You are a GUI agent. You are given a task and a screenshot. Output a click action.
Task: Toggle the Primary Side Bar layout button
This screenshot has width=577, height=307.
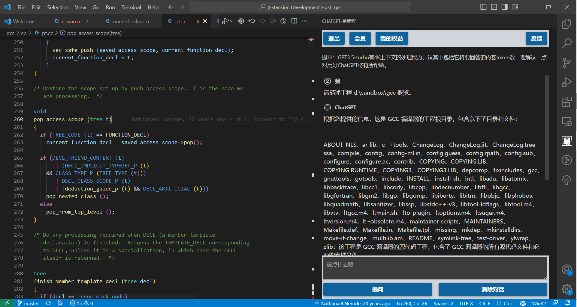pos(483,7)
